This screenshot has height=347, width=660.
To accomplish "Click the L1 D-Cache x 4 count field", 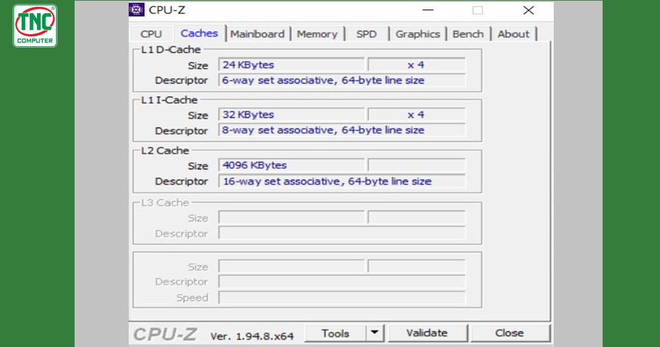I will pyautogui.click(x=416, y=65).
